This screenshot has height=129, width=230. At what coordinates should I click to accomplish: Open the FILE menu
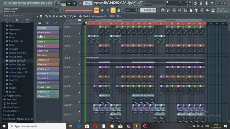pos(6,3)
